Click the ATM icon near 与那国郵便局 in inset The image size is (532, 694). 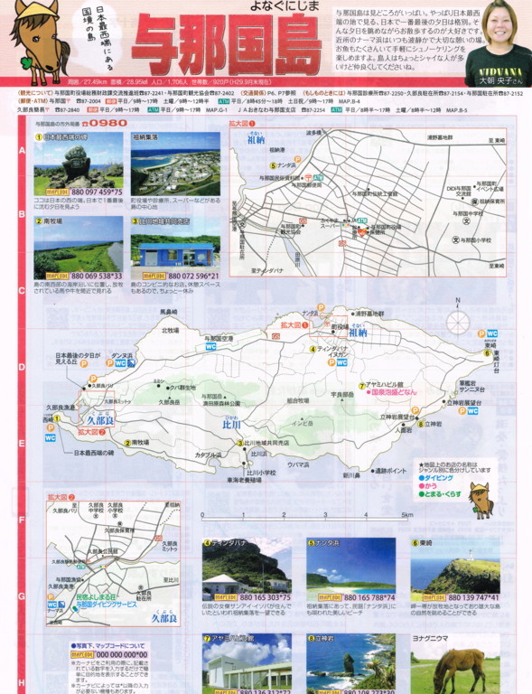[x=318, y=177]
